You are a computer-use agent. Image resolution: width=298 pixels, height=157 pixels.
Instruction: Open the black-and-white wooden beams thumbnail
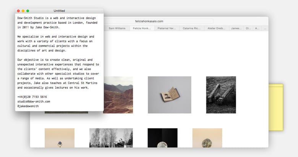click(221, 95)
